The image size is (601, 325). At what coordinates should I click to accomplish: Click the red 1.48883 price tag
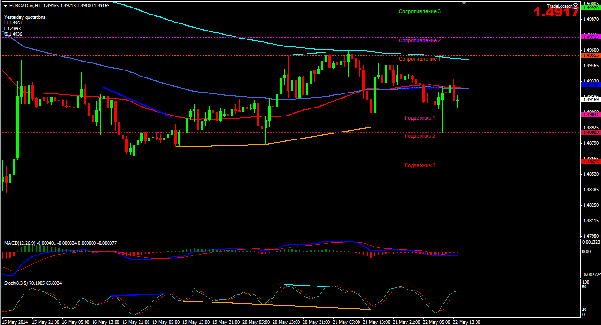(x=590, y=132)
